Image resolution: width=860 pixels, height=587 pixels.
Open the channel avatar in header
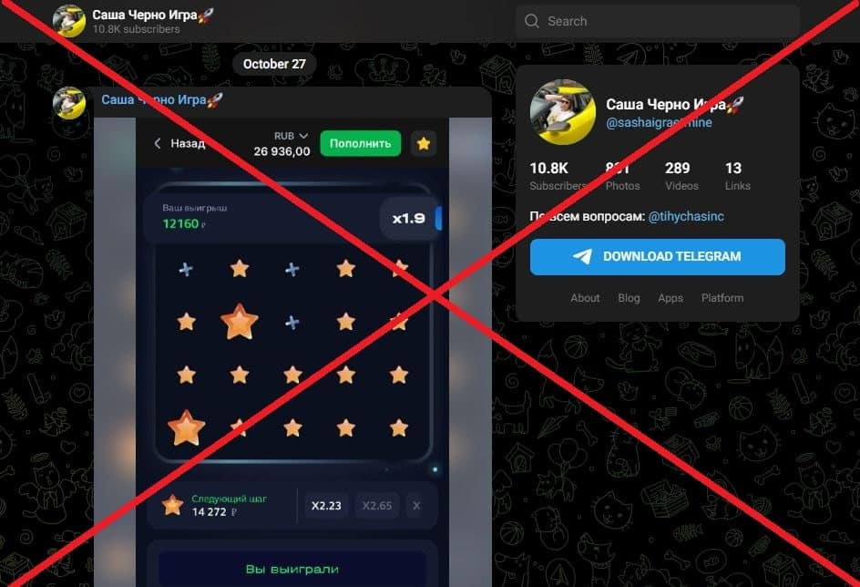[x=69, y=20]
